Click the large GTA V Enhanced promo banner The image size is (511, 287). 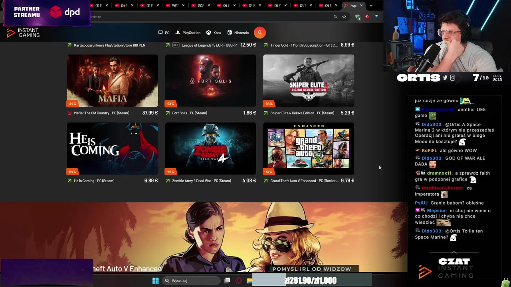[x=203, y=238]
